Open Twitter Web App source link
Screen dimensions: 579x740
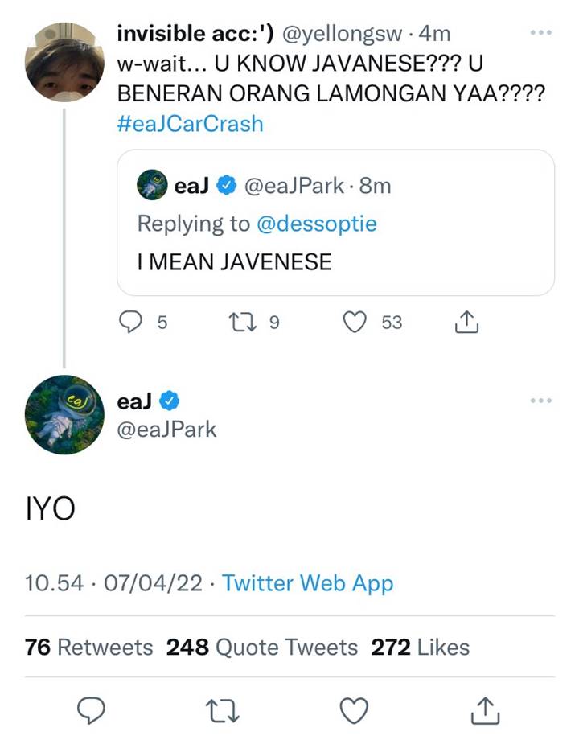pos(307,583)
